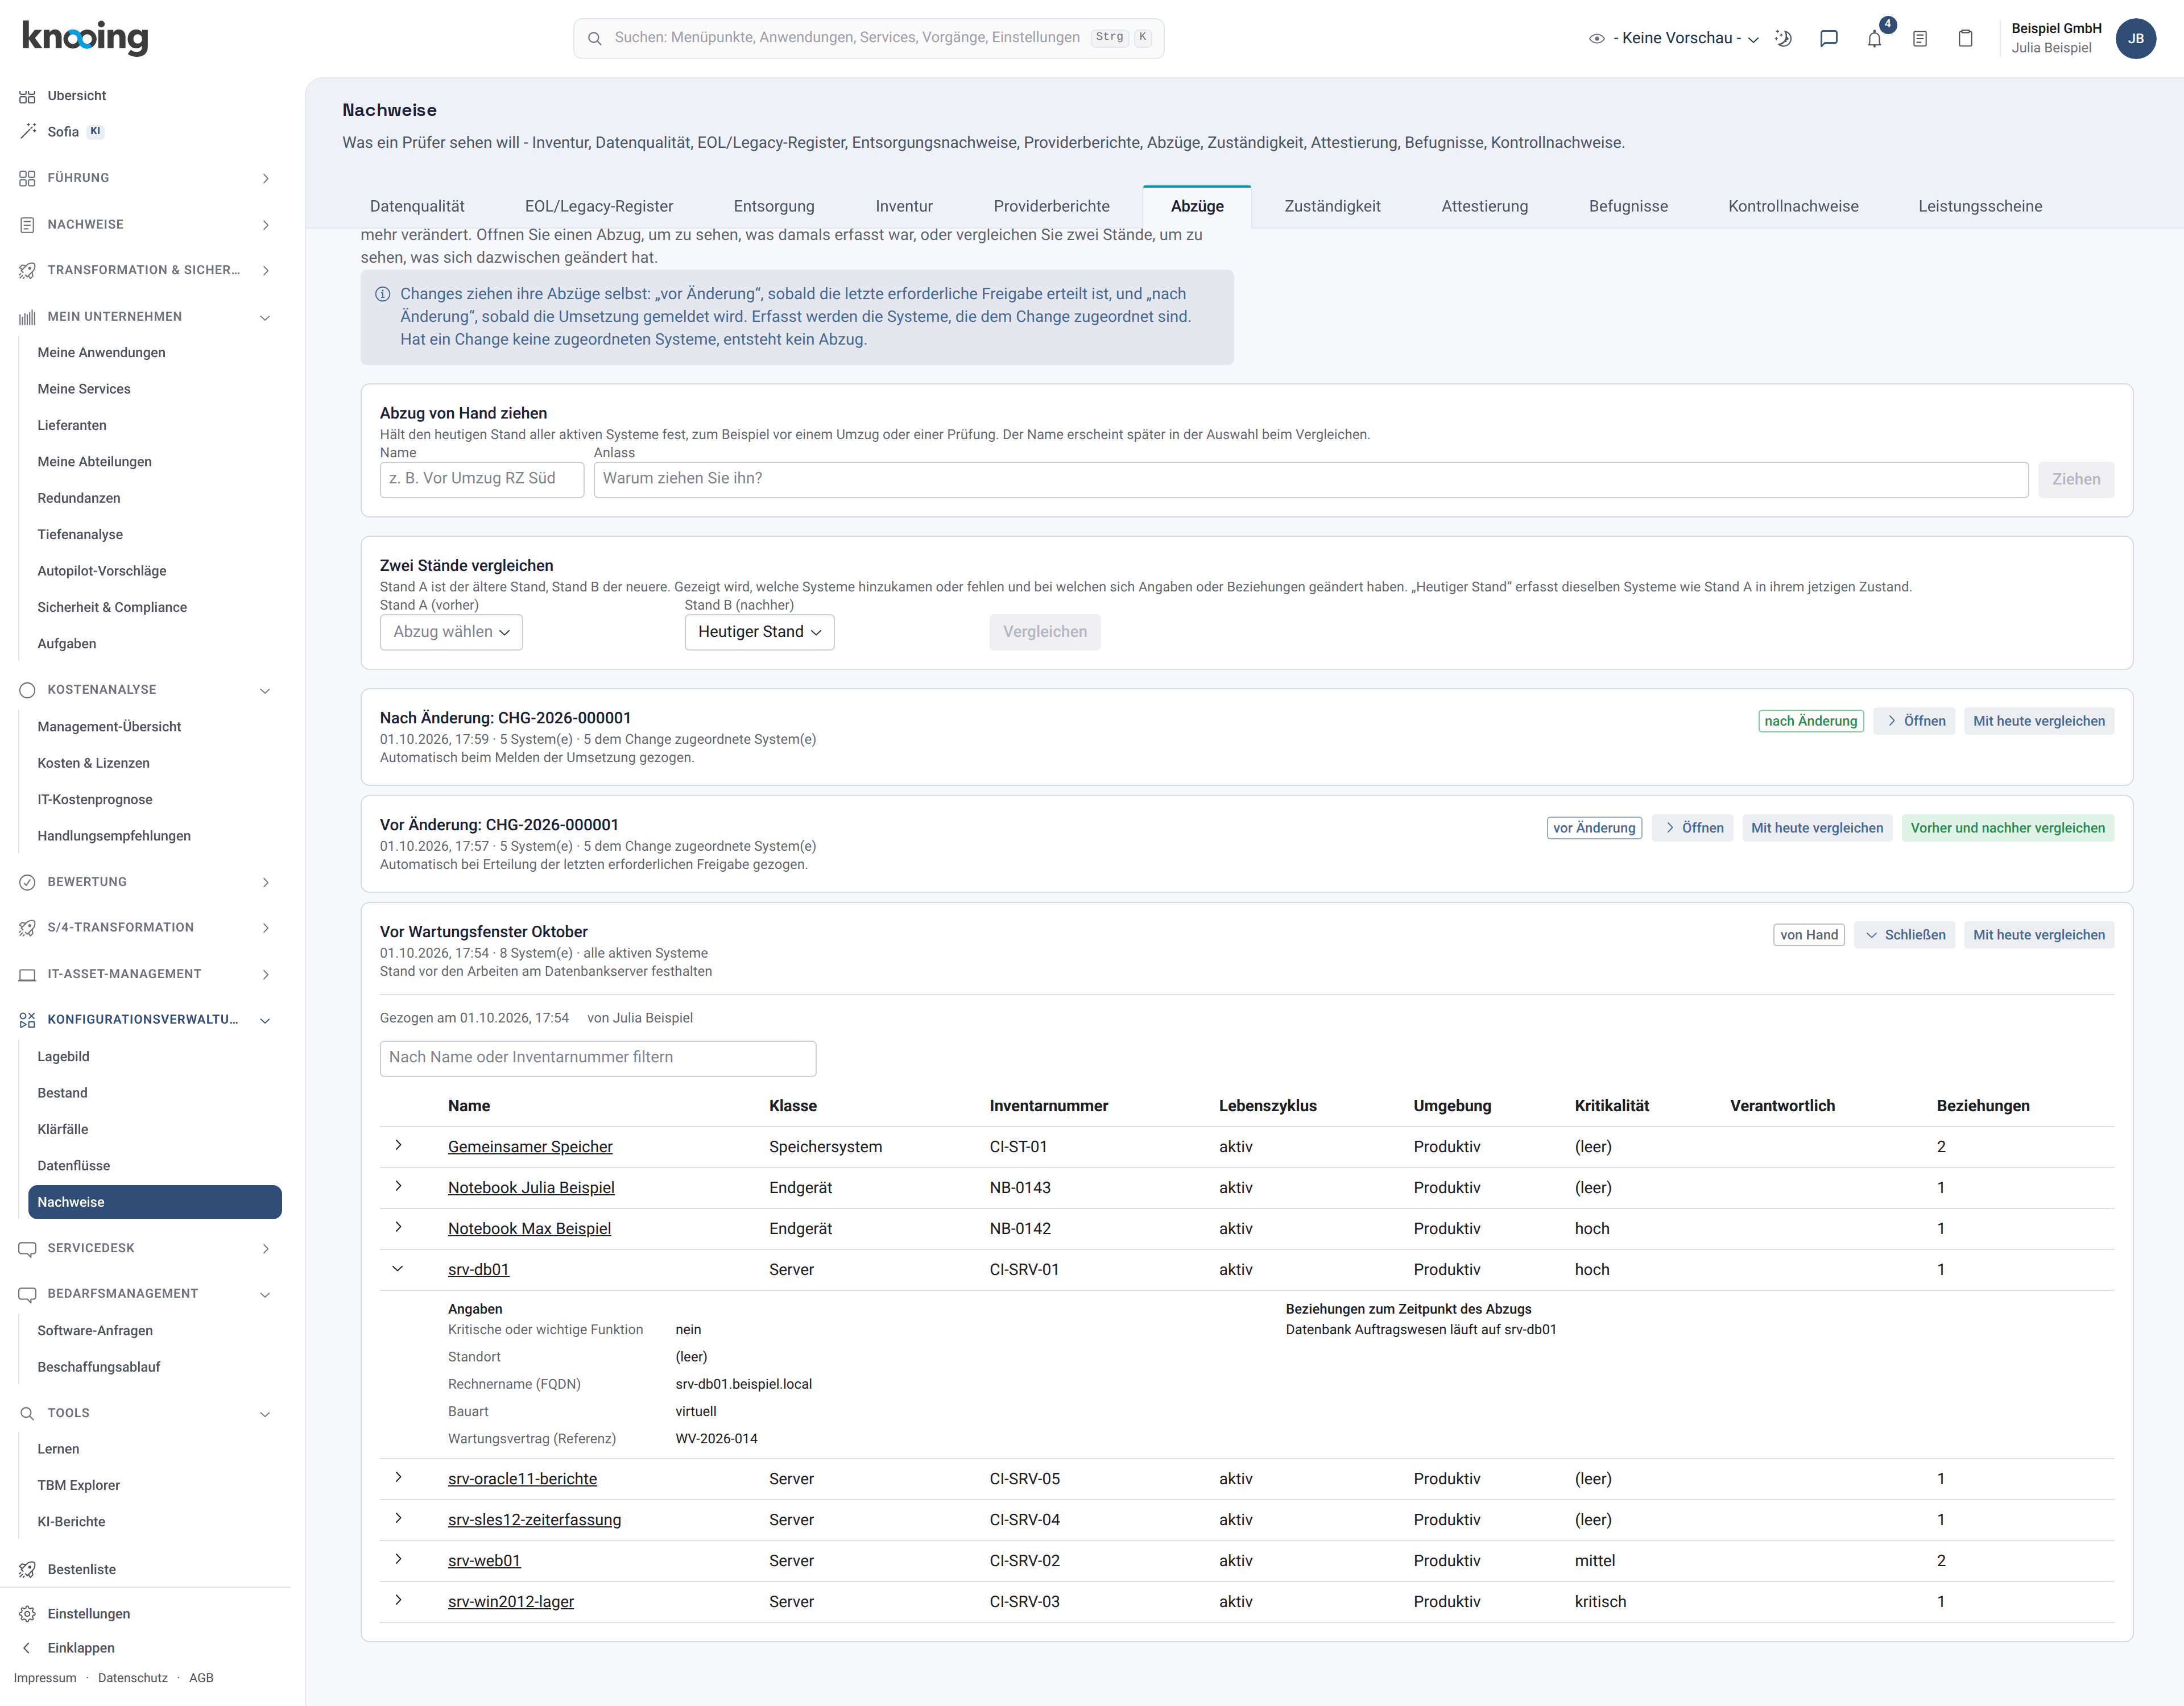Click the Name field for manual Abzug
Screen dimensions: 2184x1706
[x=482, y=479]
